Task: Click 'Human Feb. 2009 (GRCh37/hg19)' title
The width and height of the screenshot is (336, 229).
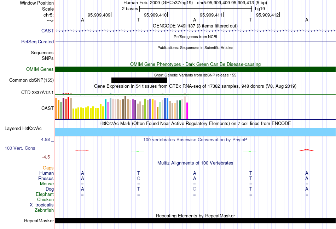Action: tap(158, 3)
